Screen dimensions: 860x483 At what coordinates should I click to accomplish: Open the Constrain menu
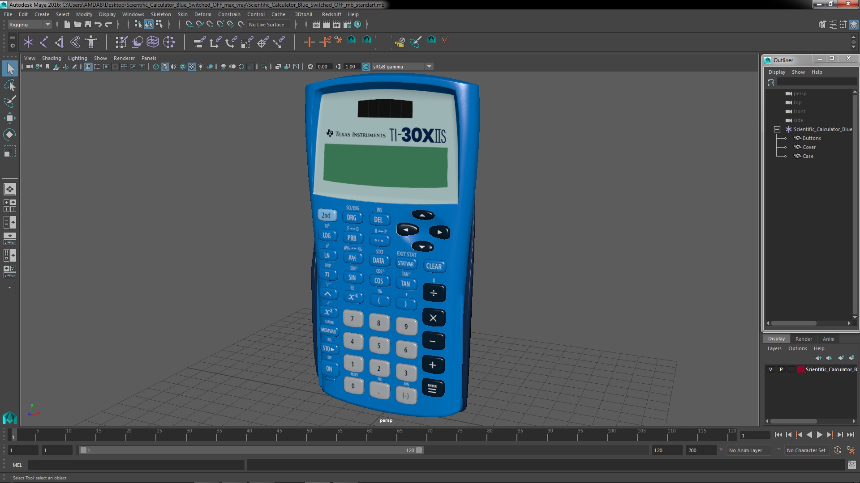(x=229, y=14)
